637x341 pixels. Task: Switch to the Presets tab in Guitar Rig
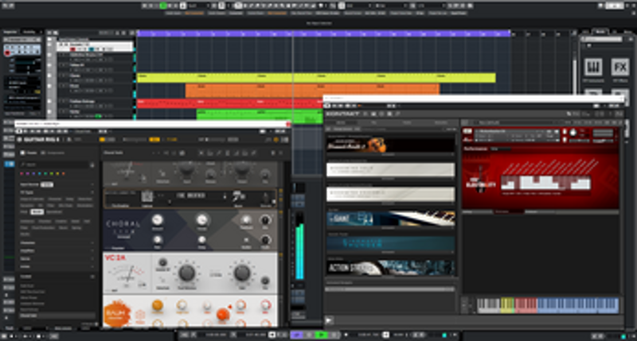tap(29, 153)
